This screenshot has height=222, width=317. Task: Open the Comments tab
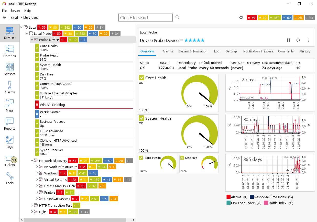(x=286, y=51)
